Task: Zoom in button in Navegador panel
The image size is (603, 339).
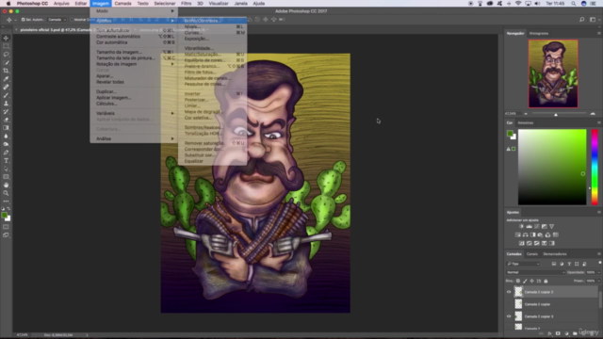Action: [x=593, y=114]
